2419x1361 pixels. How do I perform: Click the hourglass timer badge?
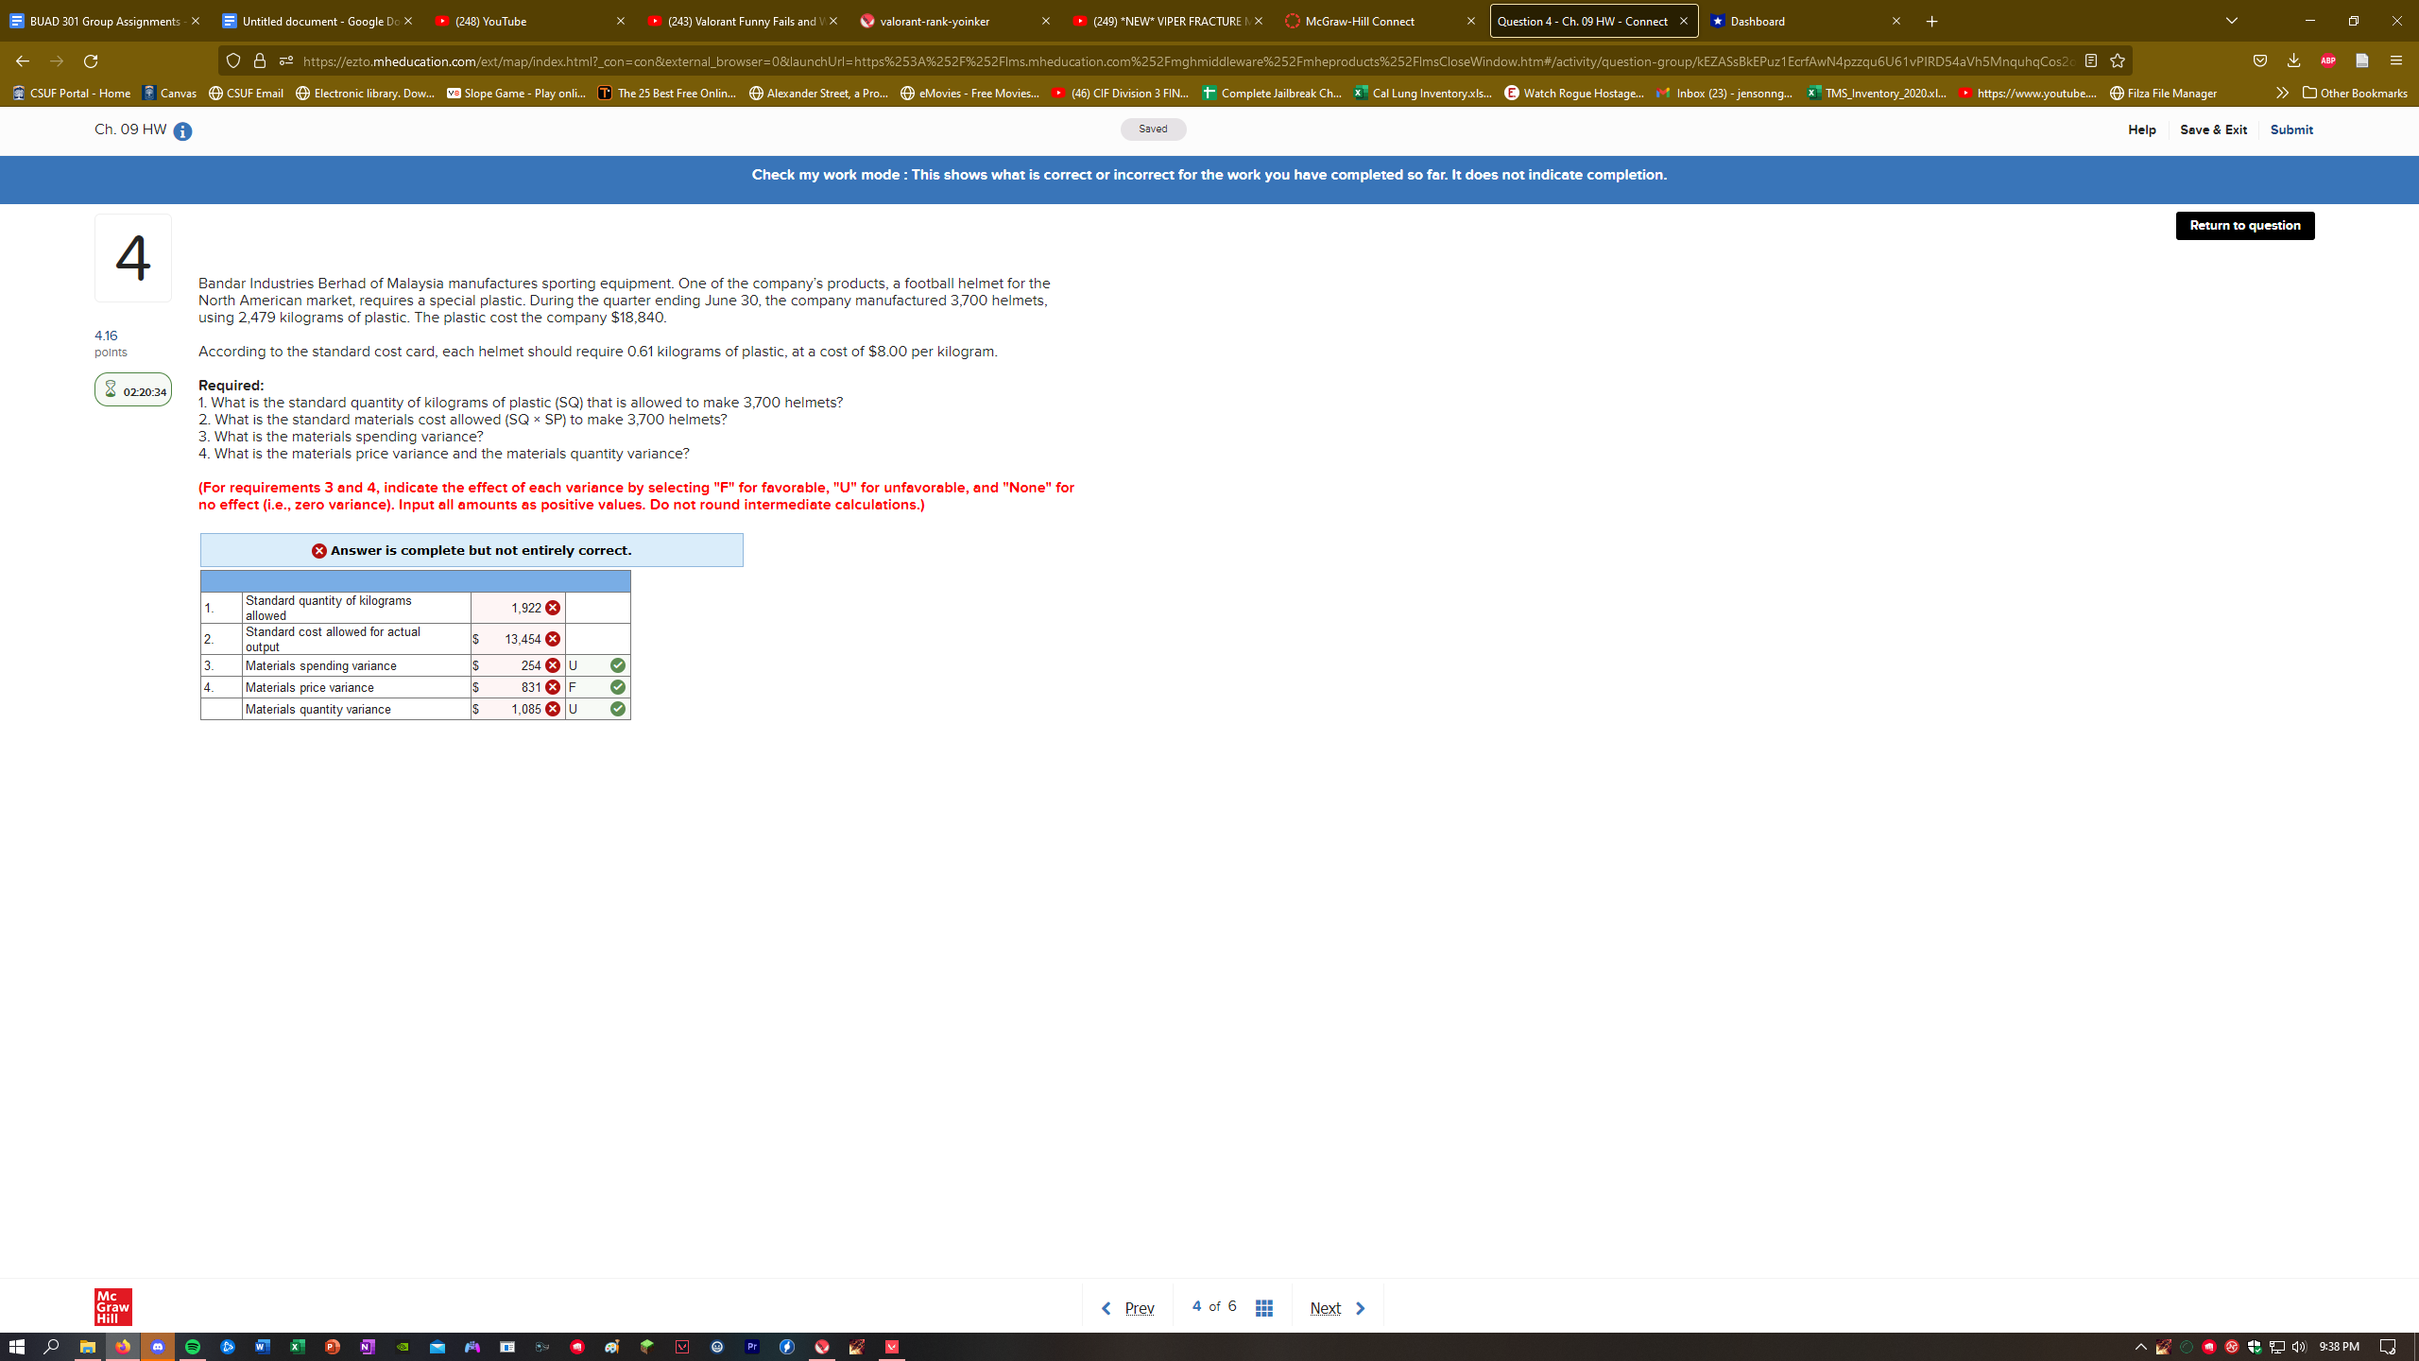(132, 390)
